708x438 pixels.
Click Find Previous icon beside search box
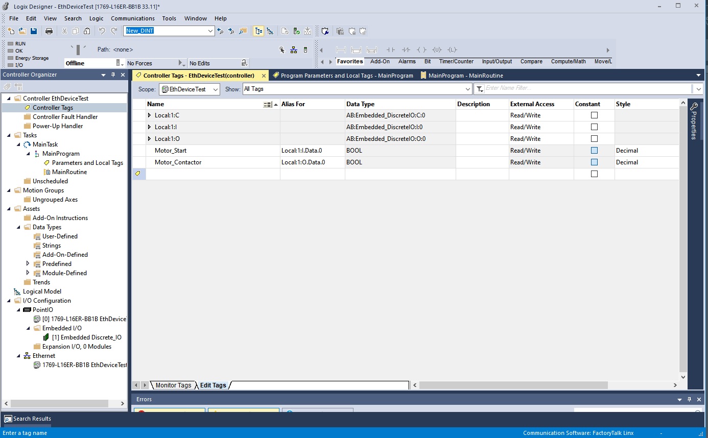coord(220,31)
